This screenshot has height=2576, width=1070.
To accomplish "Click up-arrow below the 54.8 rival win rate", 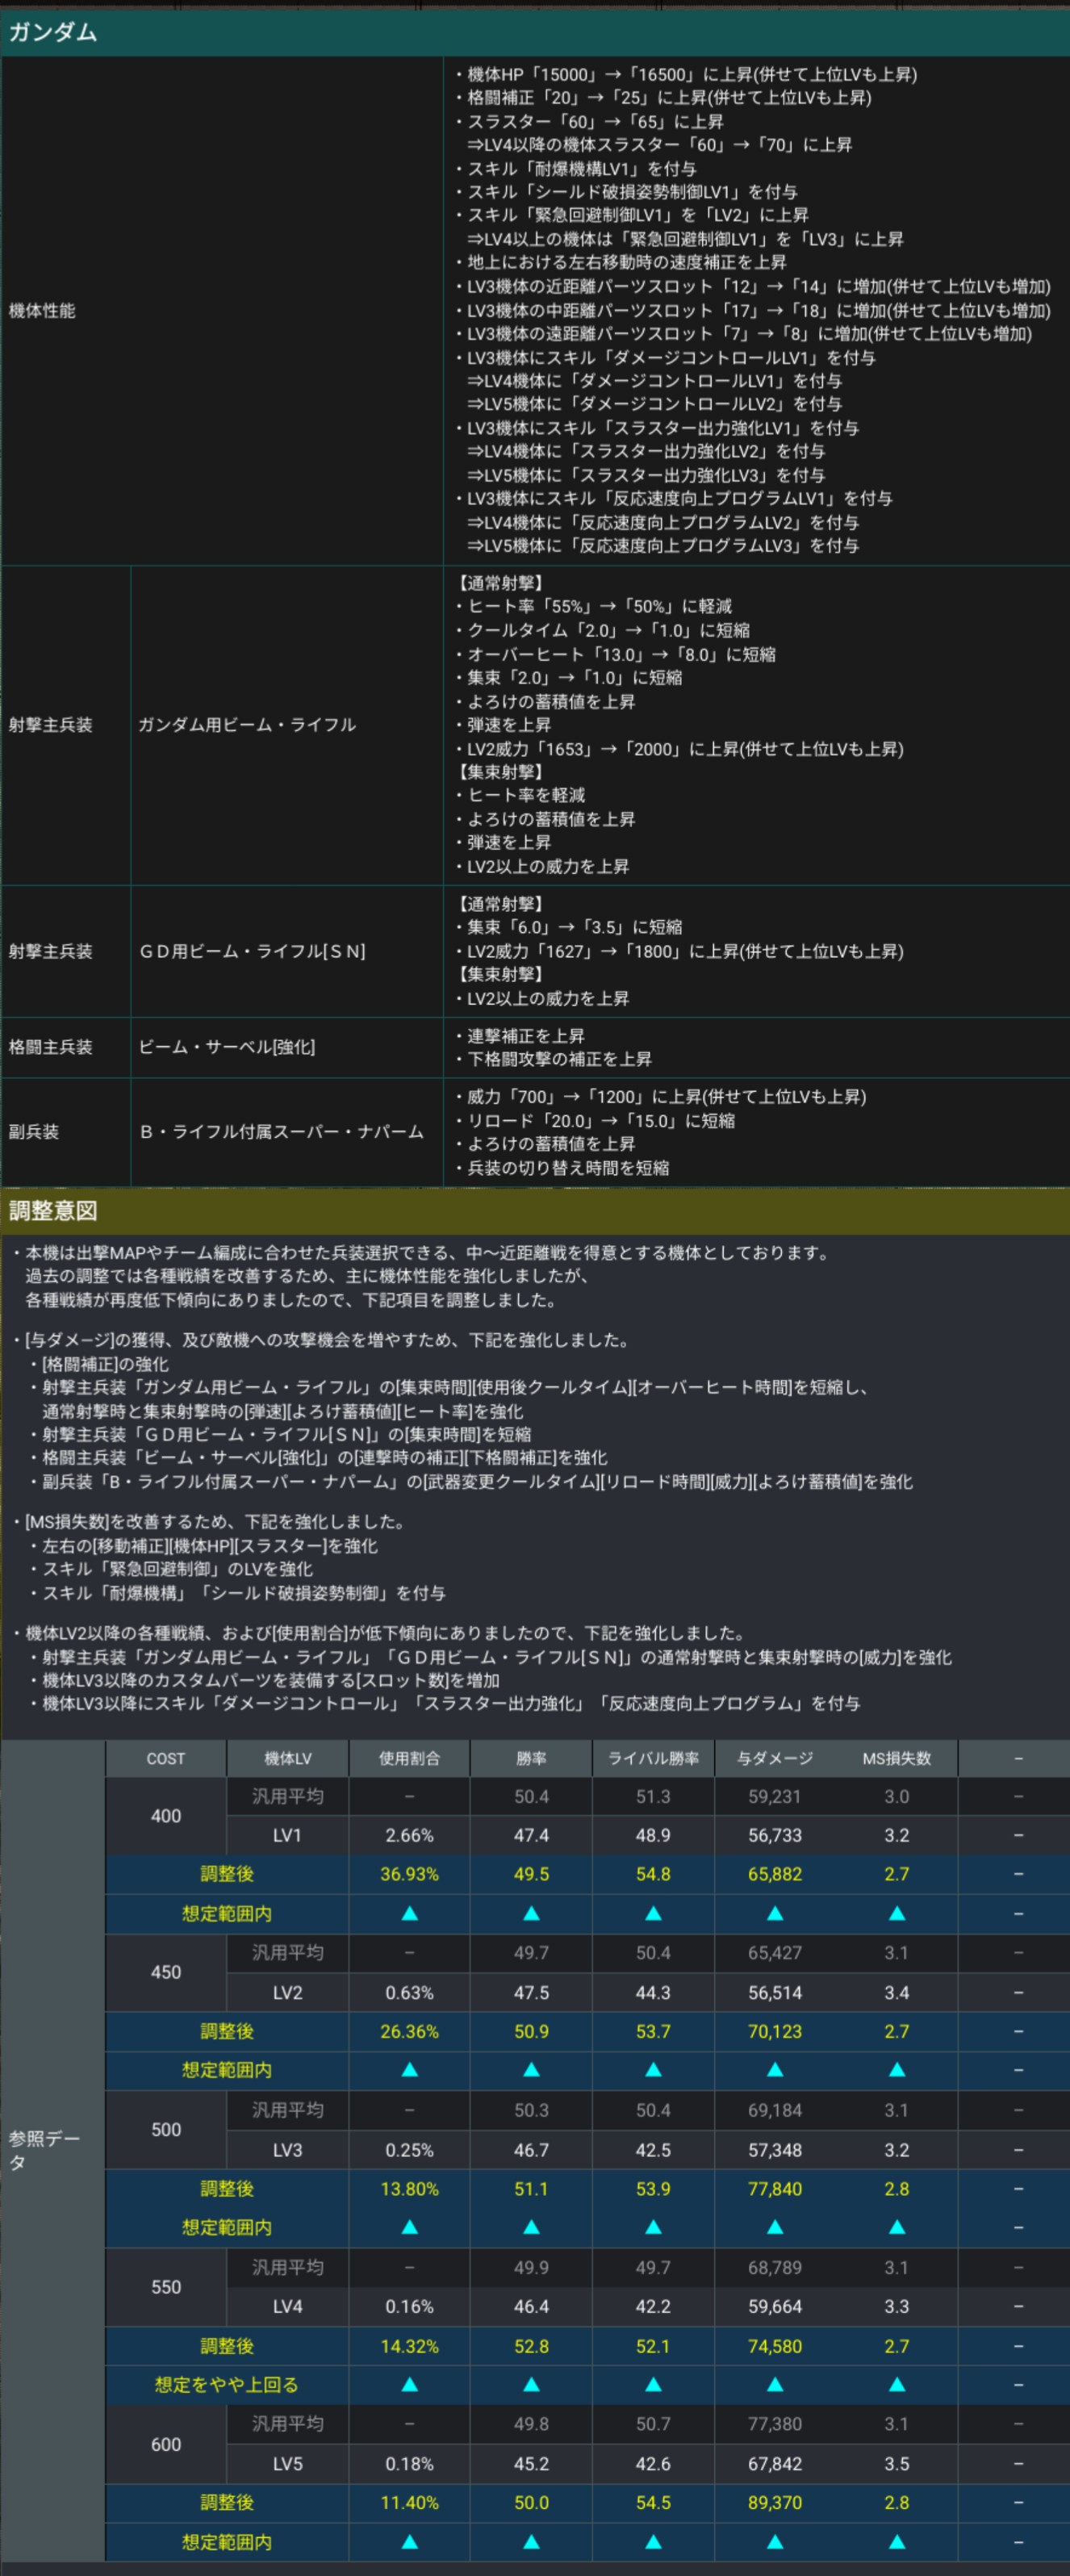I will (x=653, y=1914).
